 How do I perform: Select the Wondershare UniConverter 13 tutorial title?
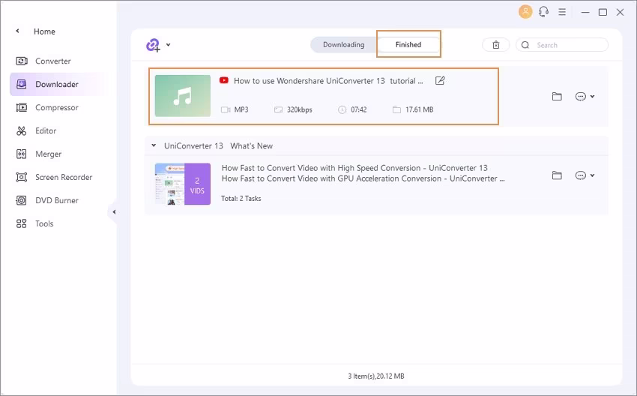point(328,81)
